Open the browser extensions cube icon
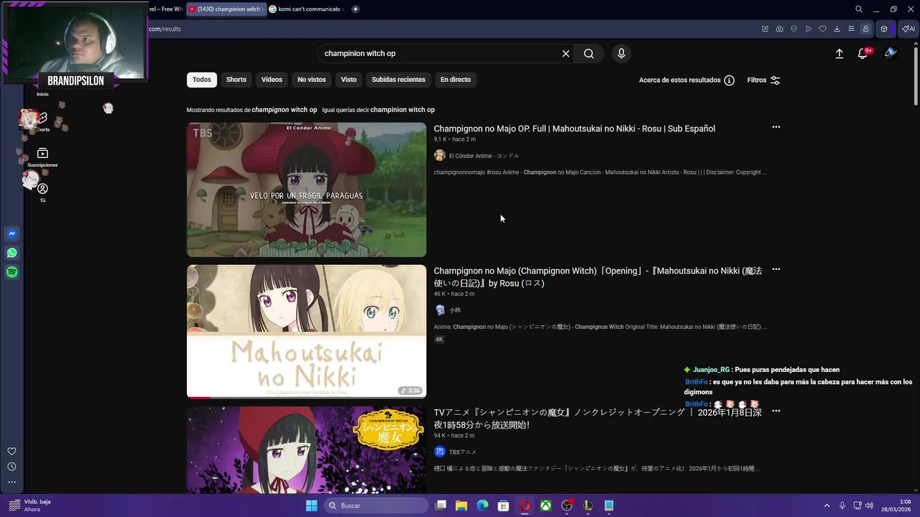Image resolution: width=920 pixels, height=517 pixels. (x=884, y=29)
